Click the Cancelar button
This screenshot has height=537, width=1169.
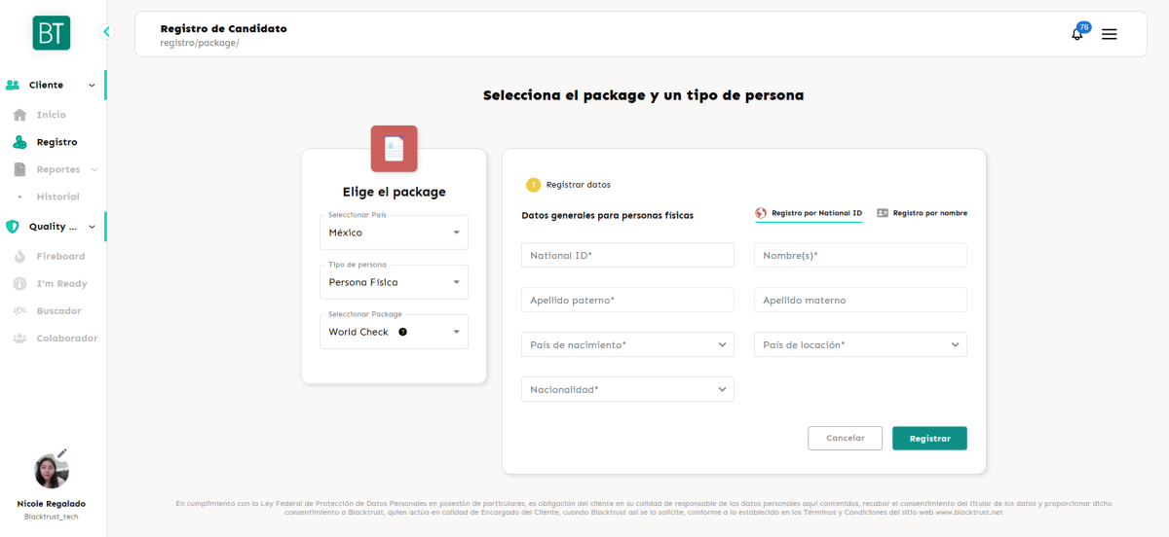pyautogui.click(x=845, y=438)
